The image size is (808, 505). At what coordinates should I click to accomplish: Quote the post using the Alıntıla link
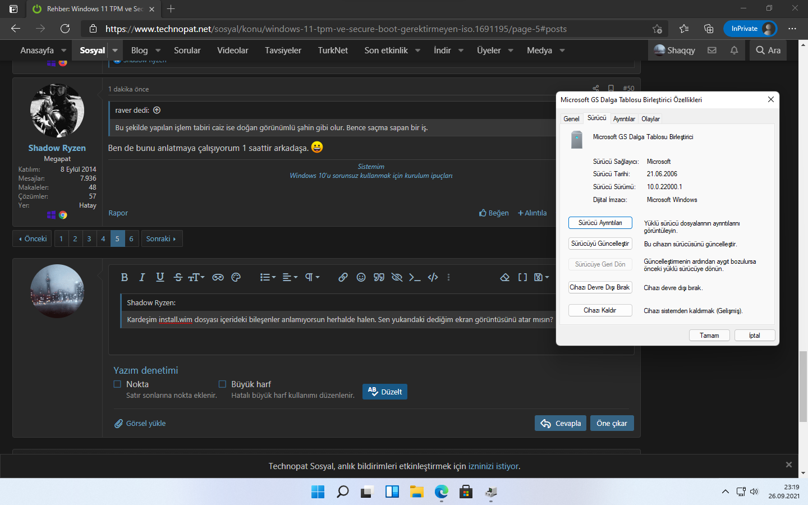[x=532, y=213]
